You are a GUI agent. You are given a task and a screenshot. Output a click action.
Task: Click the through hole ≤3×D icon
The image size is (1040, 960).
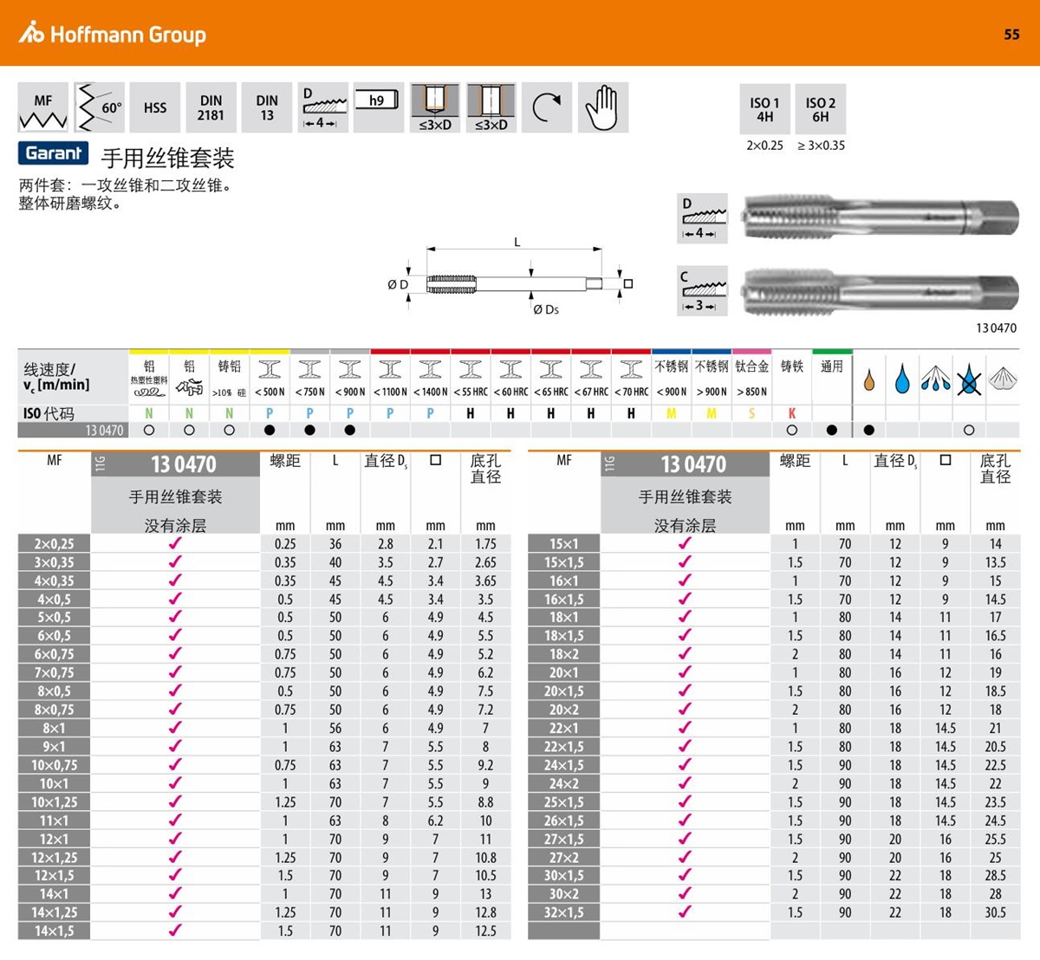(x=491, y=107)
